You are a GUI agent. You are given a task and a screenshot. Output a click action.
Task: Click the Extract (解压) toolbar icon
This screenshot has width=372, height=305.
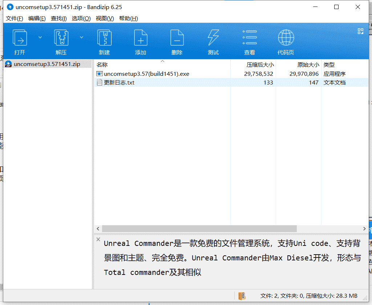pyautogui.click(x=61, y=37)
